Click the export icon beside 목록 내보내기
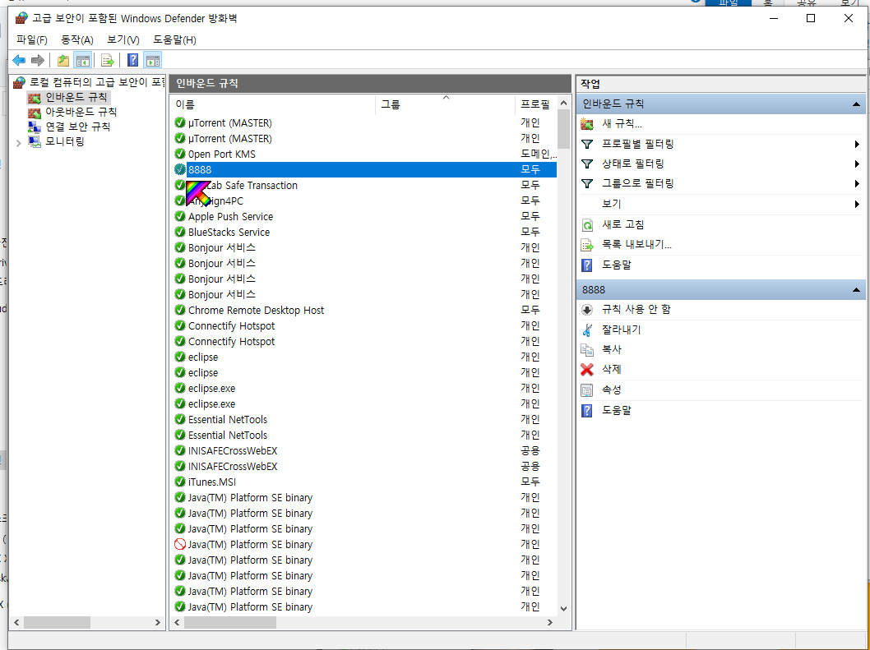Viewport: 870px width, 650px height. coord(587,245)
